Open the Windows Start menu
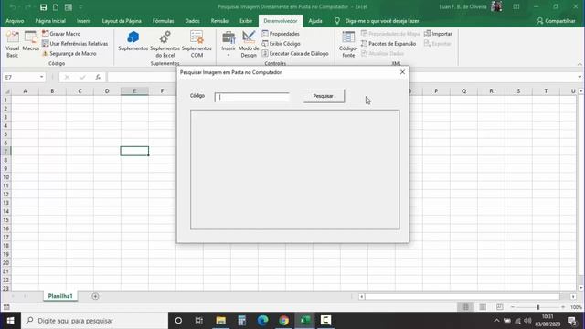 (10, 321)
